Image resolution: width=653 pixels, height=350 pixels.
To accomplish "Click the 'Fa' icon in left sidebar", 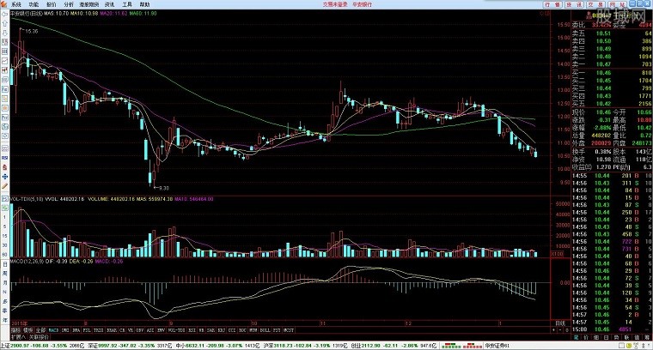I will click(x=5, y=89).
